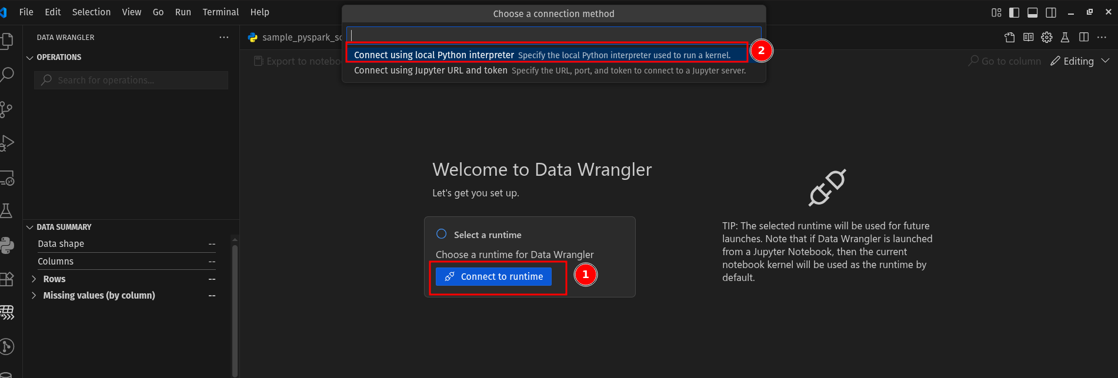Select the 'Select a runtime' radio circle
The height and width of the screenshot is (378, 1118).
tap(441, 234)
